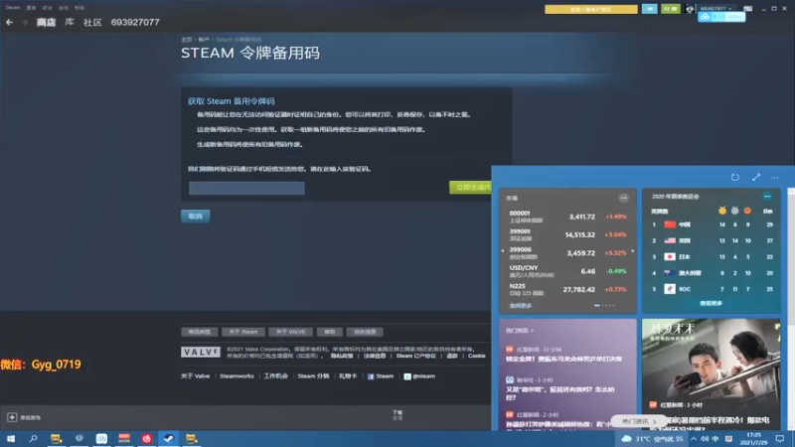Open the 库 (Library) tab
Screen dimensions: 795x447
[x=70, y=22]
